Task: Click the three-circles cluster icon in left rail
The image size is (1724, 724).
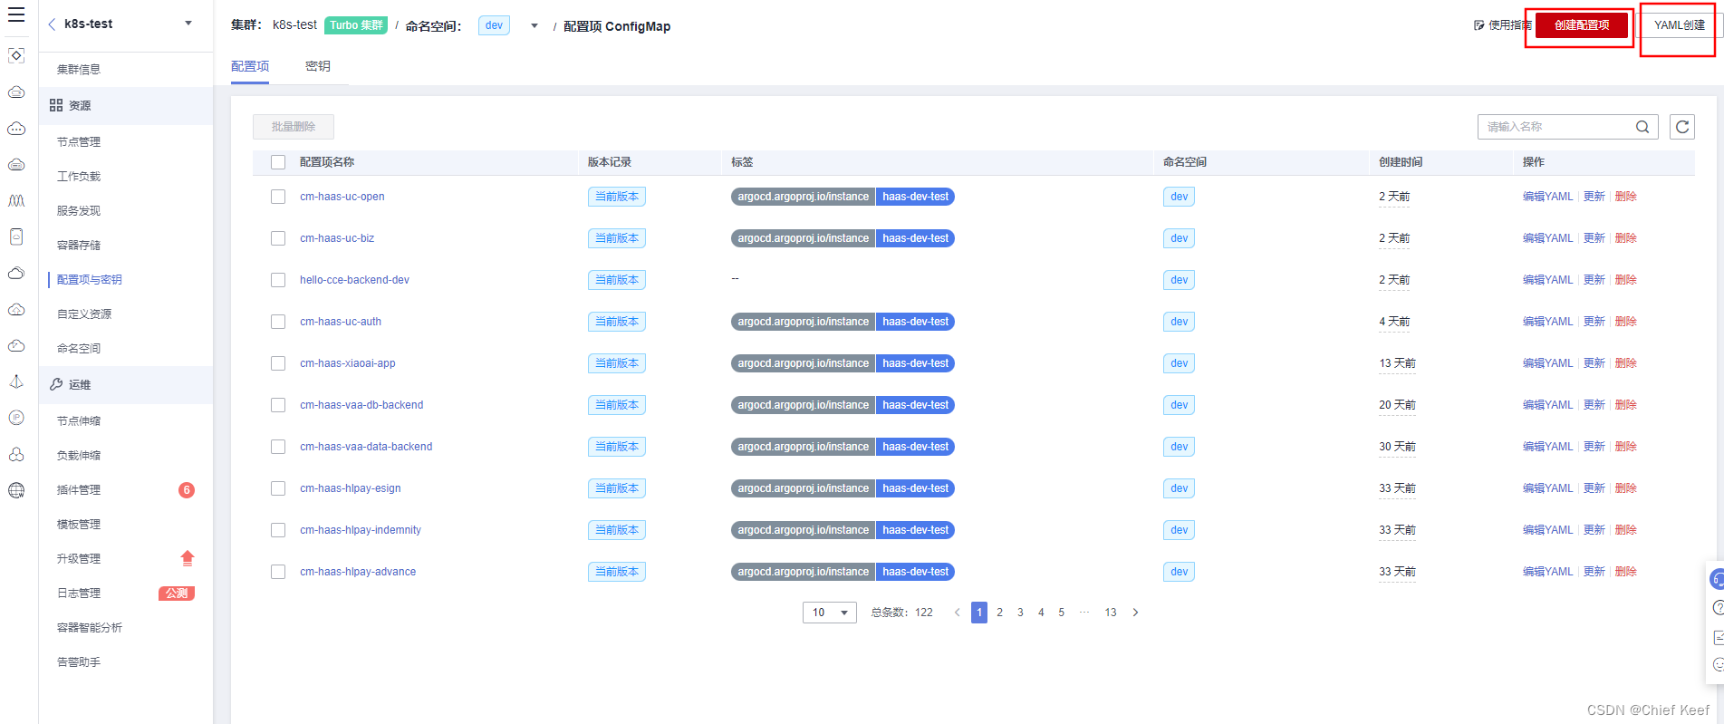Action: click(16, 454)
